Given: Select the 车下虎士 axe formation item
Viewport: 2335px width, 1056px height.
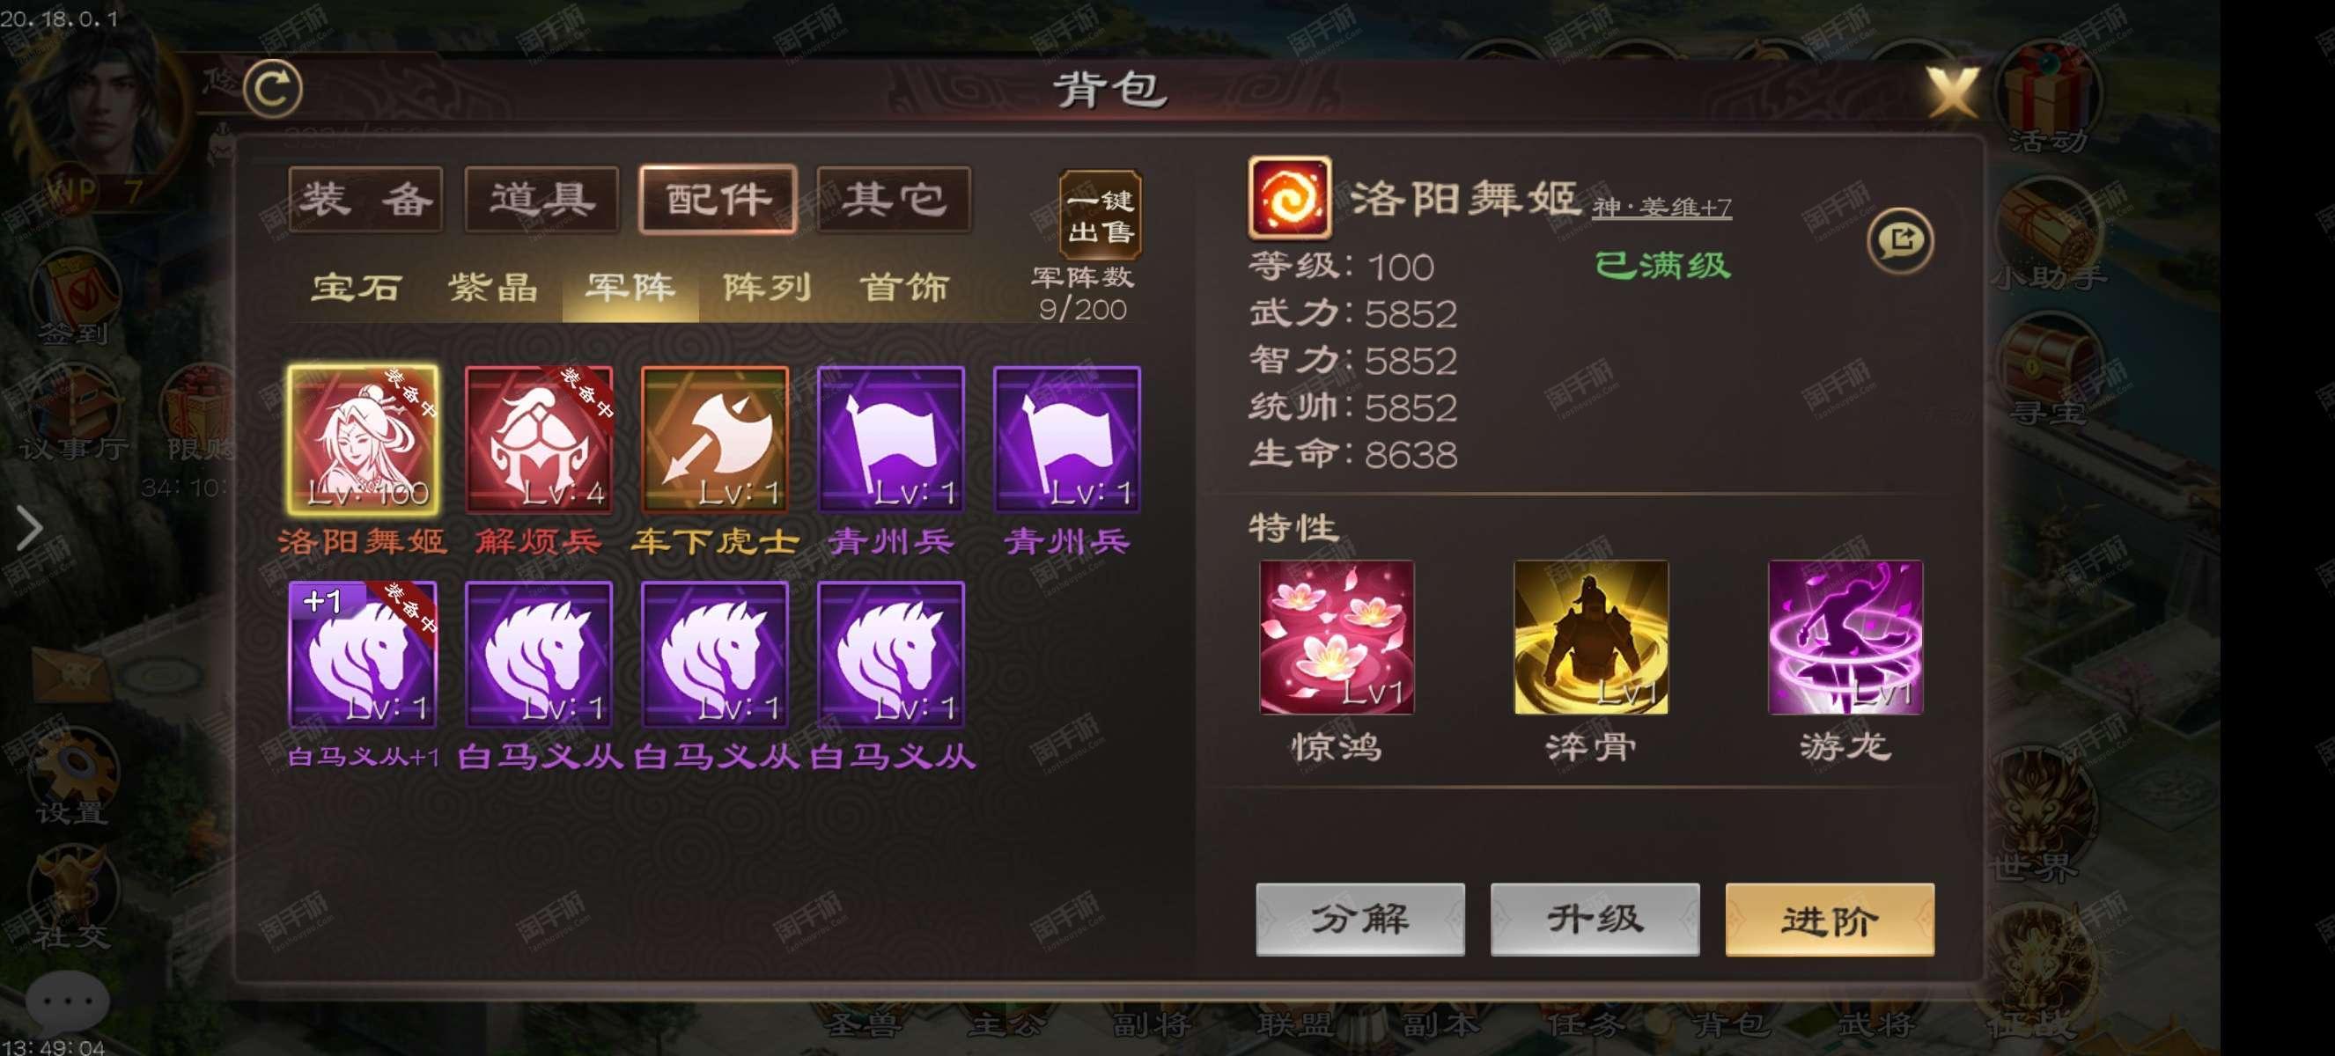Looking at the screenshot, I should [x=714, y=439].
